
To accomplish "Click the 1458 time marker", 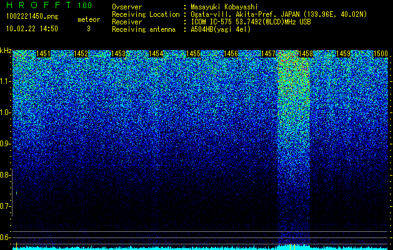I will point(306,54).
